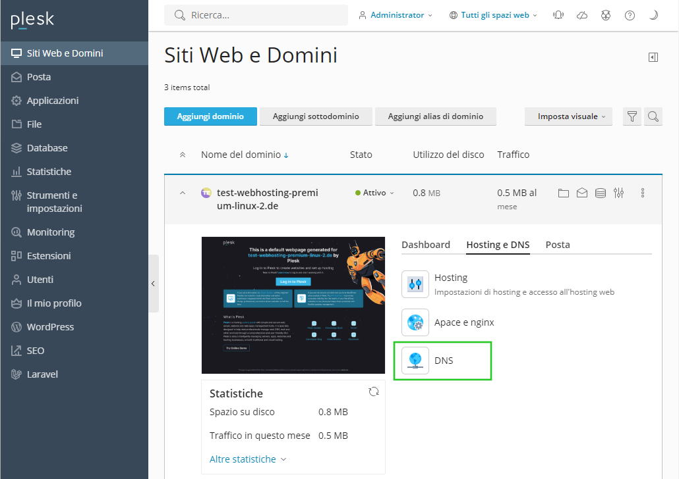Open domain mail envelope icon
This screenshot has width=679, height=479.
click(x=582, y=193)
